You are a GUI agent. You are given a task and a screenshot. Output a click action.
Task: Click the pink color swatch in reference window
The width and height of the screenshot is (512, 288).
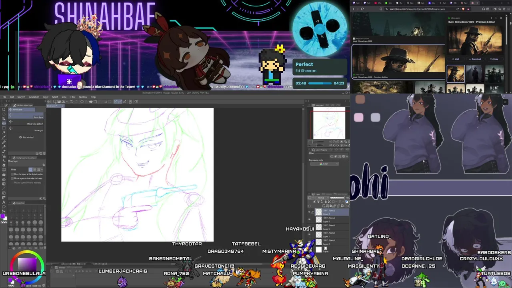point(358,117)
